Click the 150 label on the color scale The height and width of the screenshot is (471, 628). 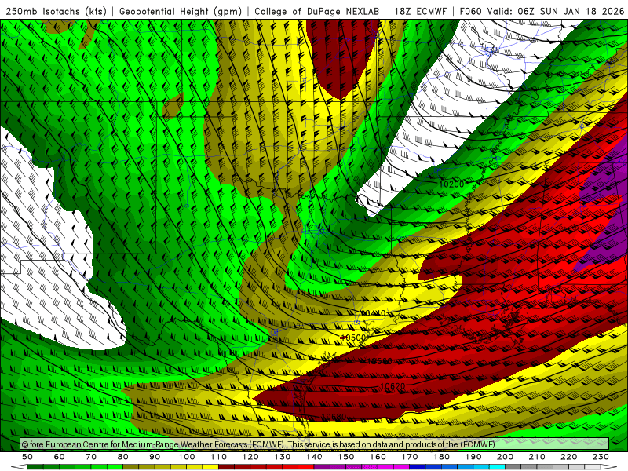346,457
